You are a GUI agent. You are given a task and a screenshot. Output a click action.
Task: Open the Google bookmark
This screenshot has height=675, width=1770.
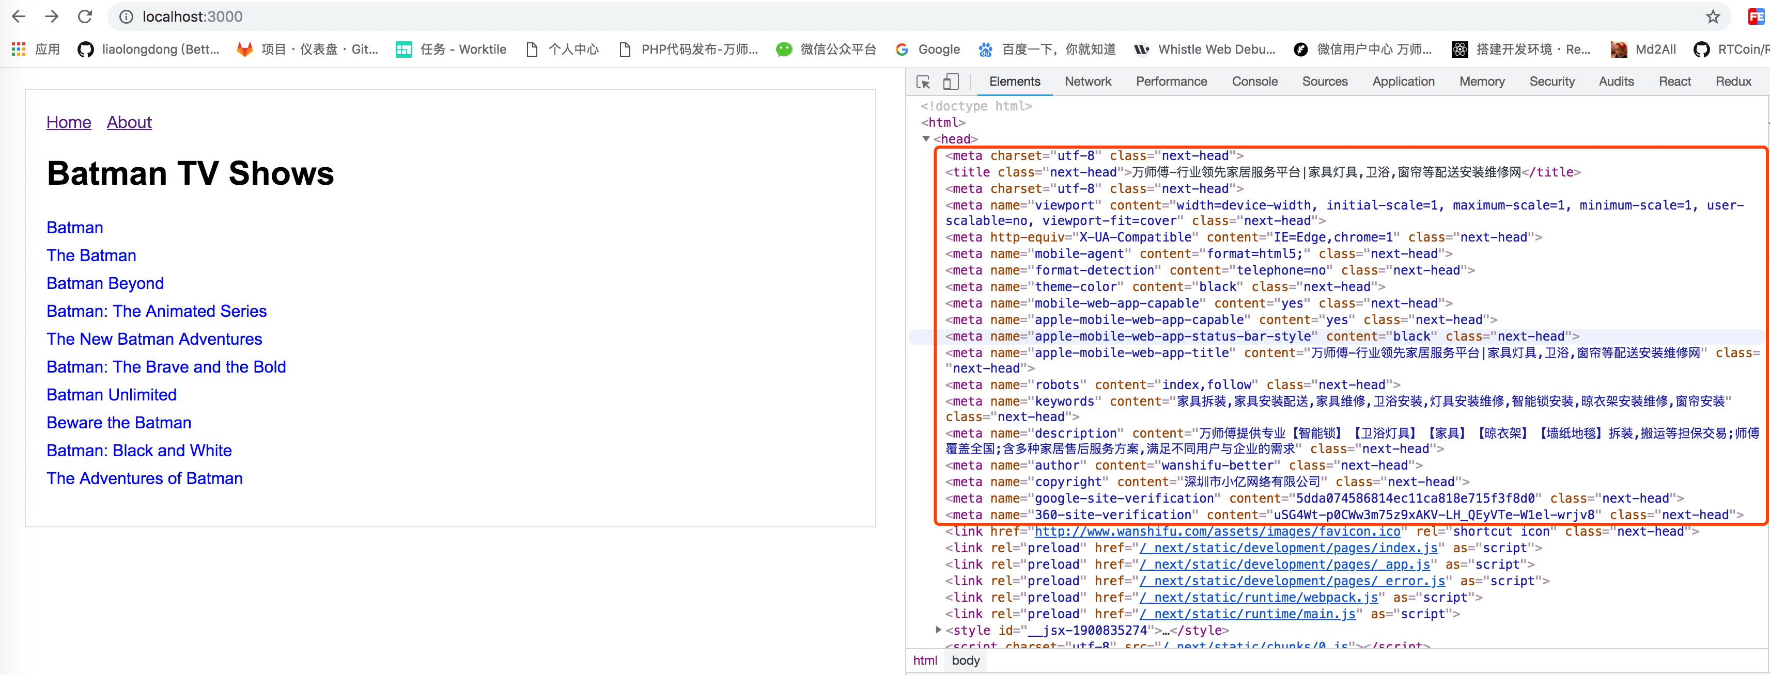[x=927, y=50]
